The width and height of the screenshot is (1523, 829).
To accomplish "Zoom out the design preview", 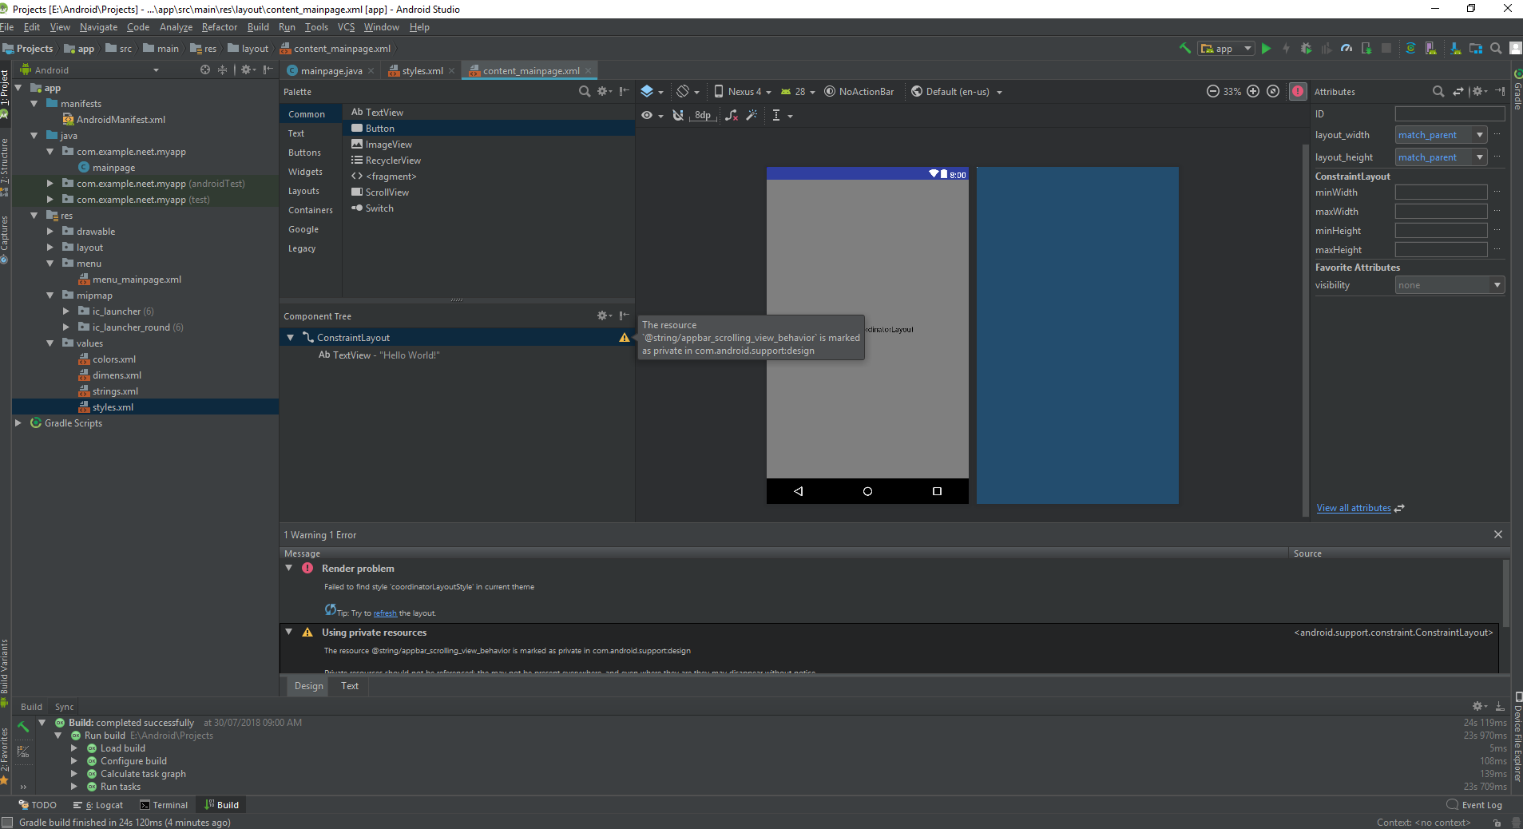I will 1212,91.
